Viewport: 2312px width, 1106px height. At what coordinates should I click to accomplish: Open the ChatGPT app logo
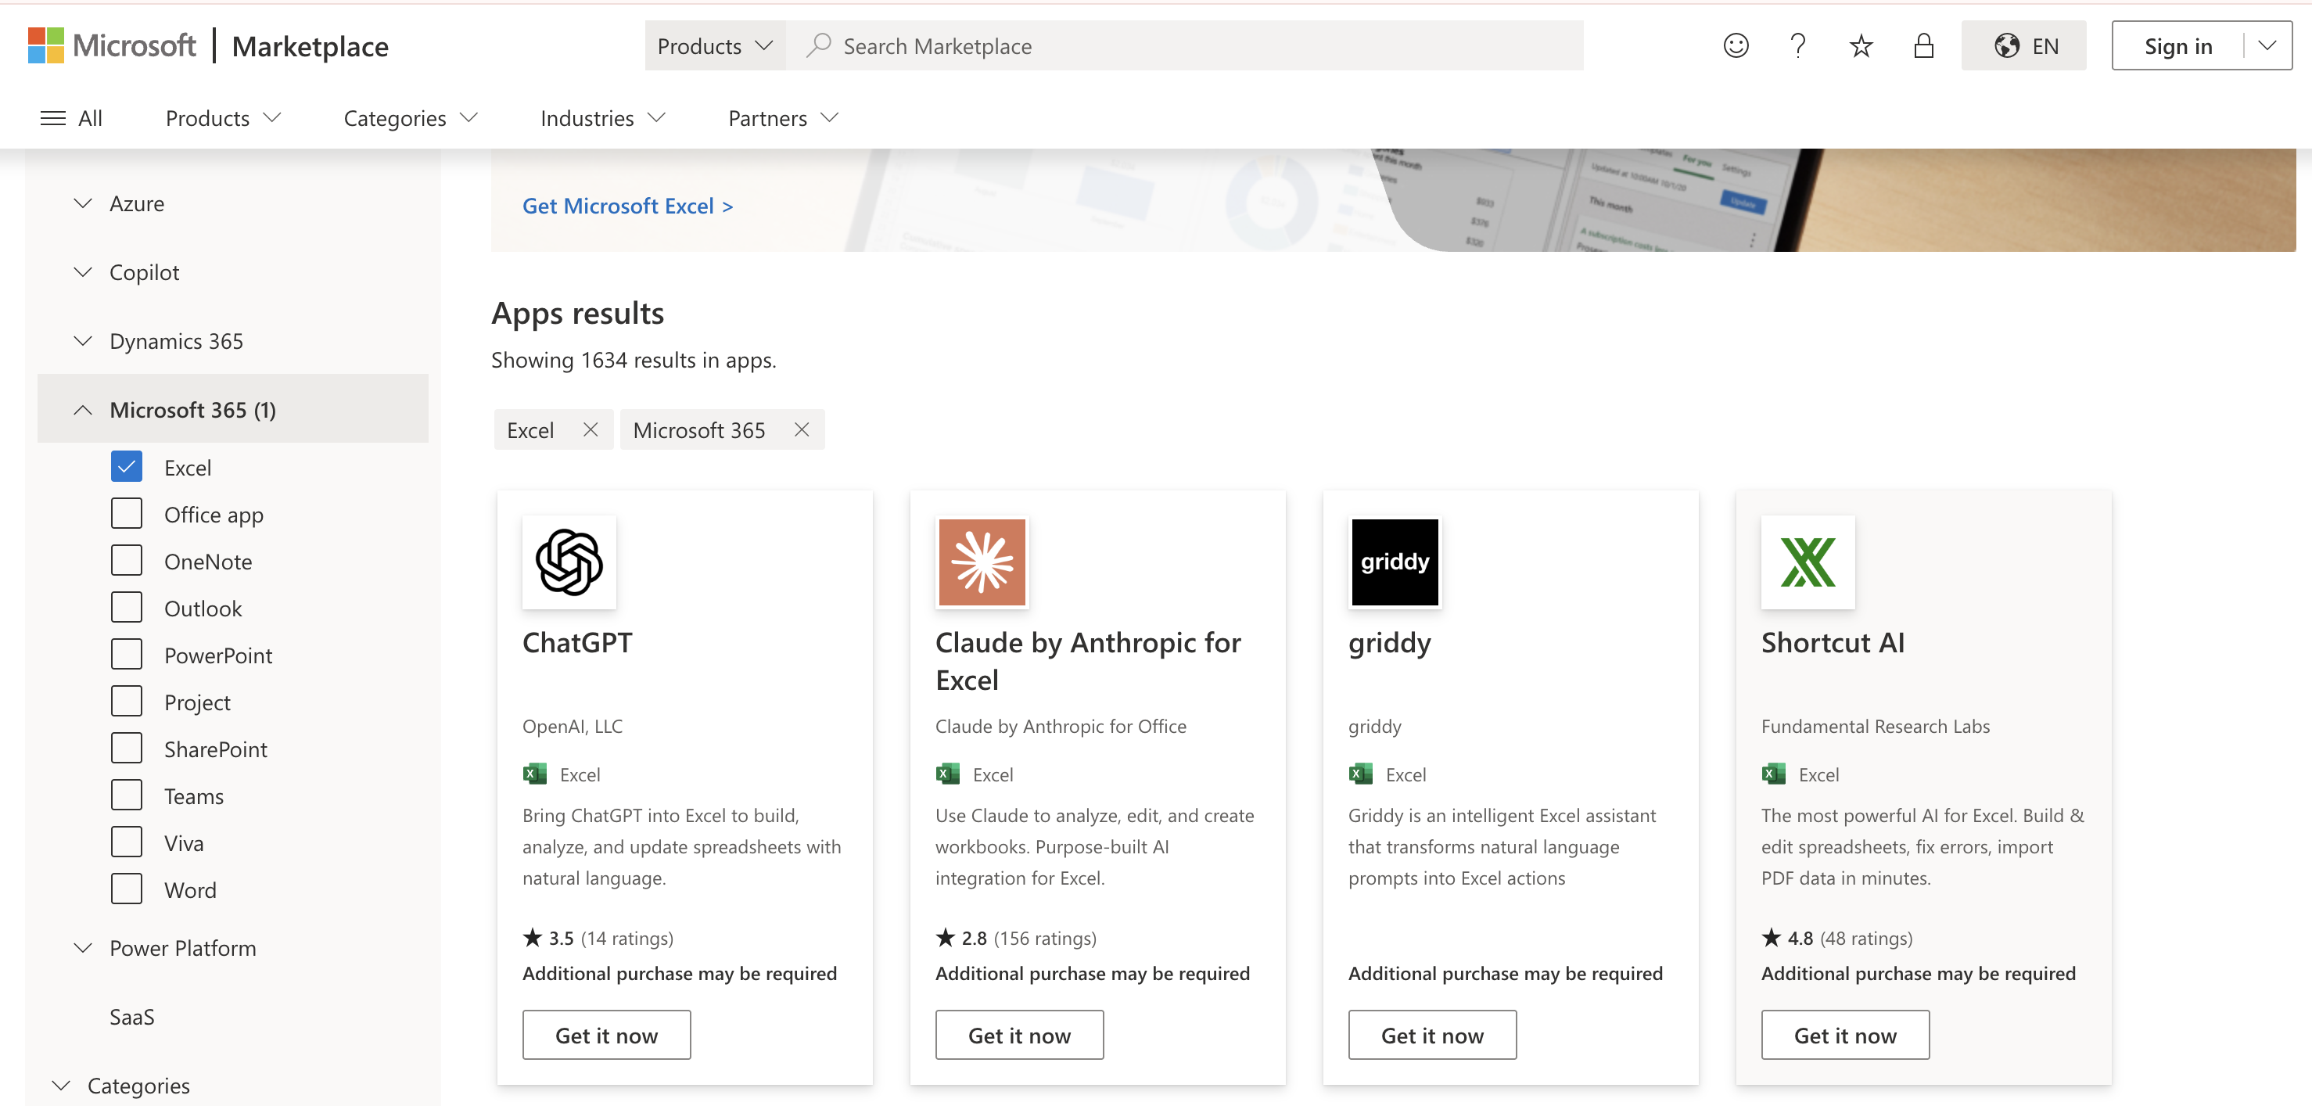tap(569, 562)
